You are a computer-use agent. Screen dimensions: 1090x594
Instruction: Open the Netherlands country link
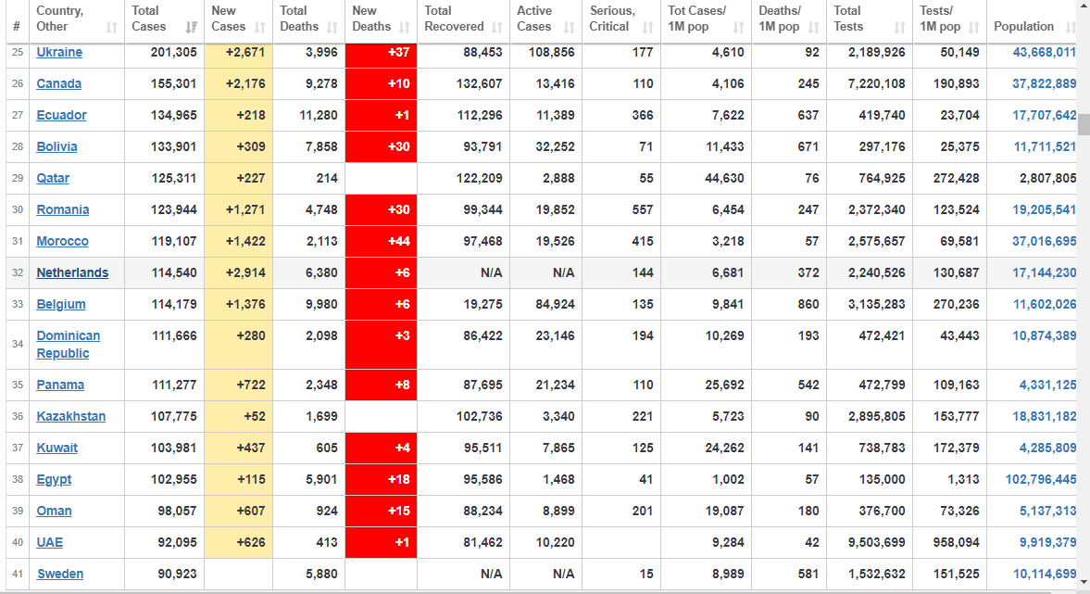pos(72,272)
